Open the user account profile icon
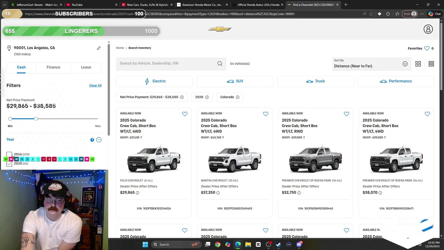This screenshot has width=444, height=250. pos(428,29)
